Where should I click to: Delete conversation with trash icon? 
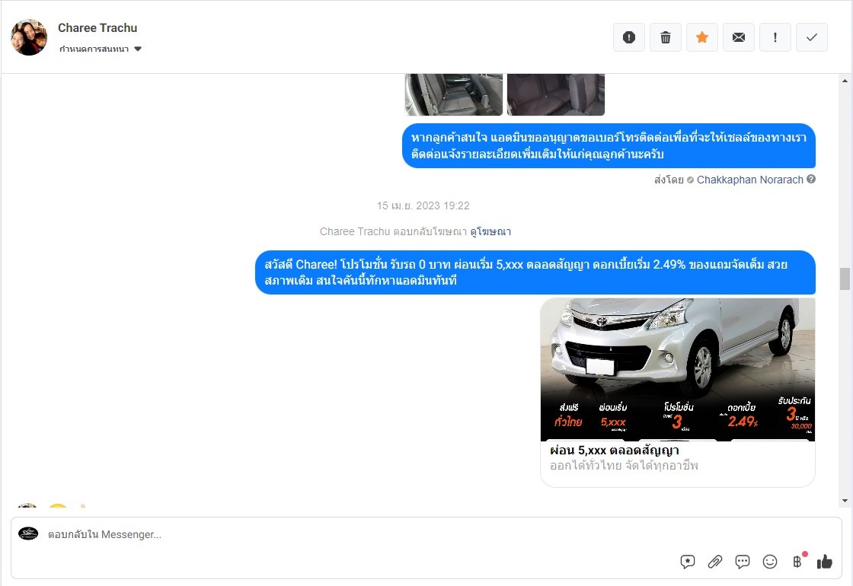(x=666, y=37)
